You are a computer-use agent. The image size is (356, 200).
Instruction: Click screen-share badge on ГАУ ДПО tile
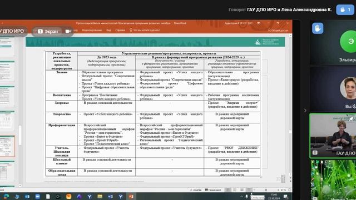coord(315,153)
